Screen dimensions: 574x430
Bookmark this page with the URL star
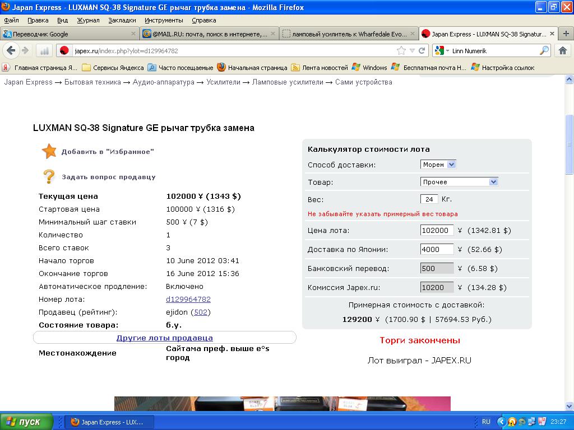pos(401,50)
